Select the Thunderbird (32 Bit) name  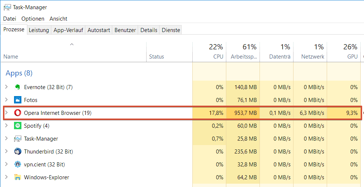[48, 152]
